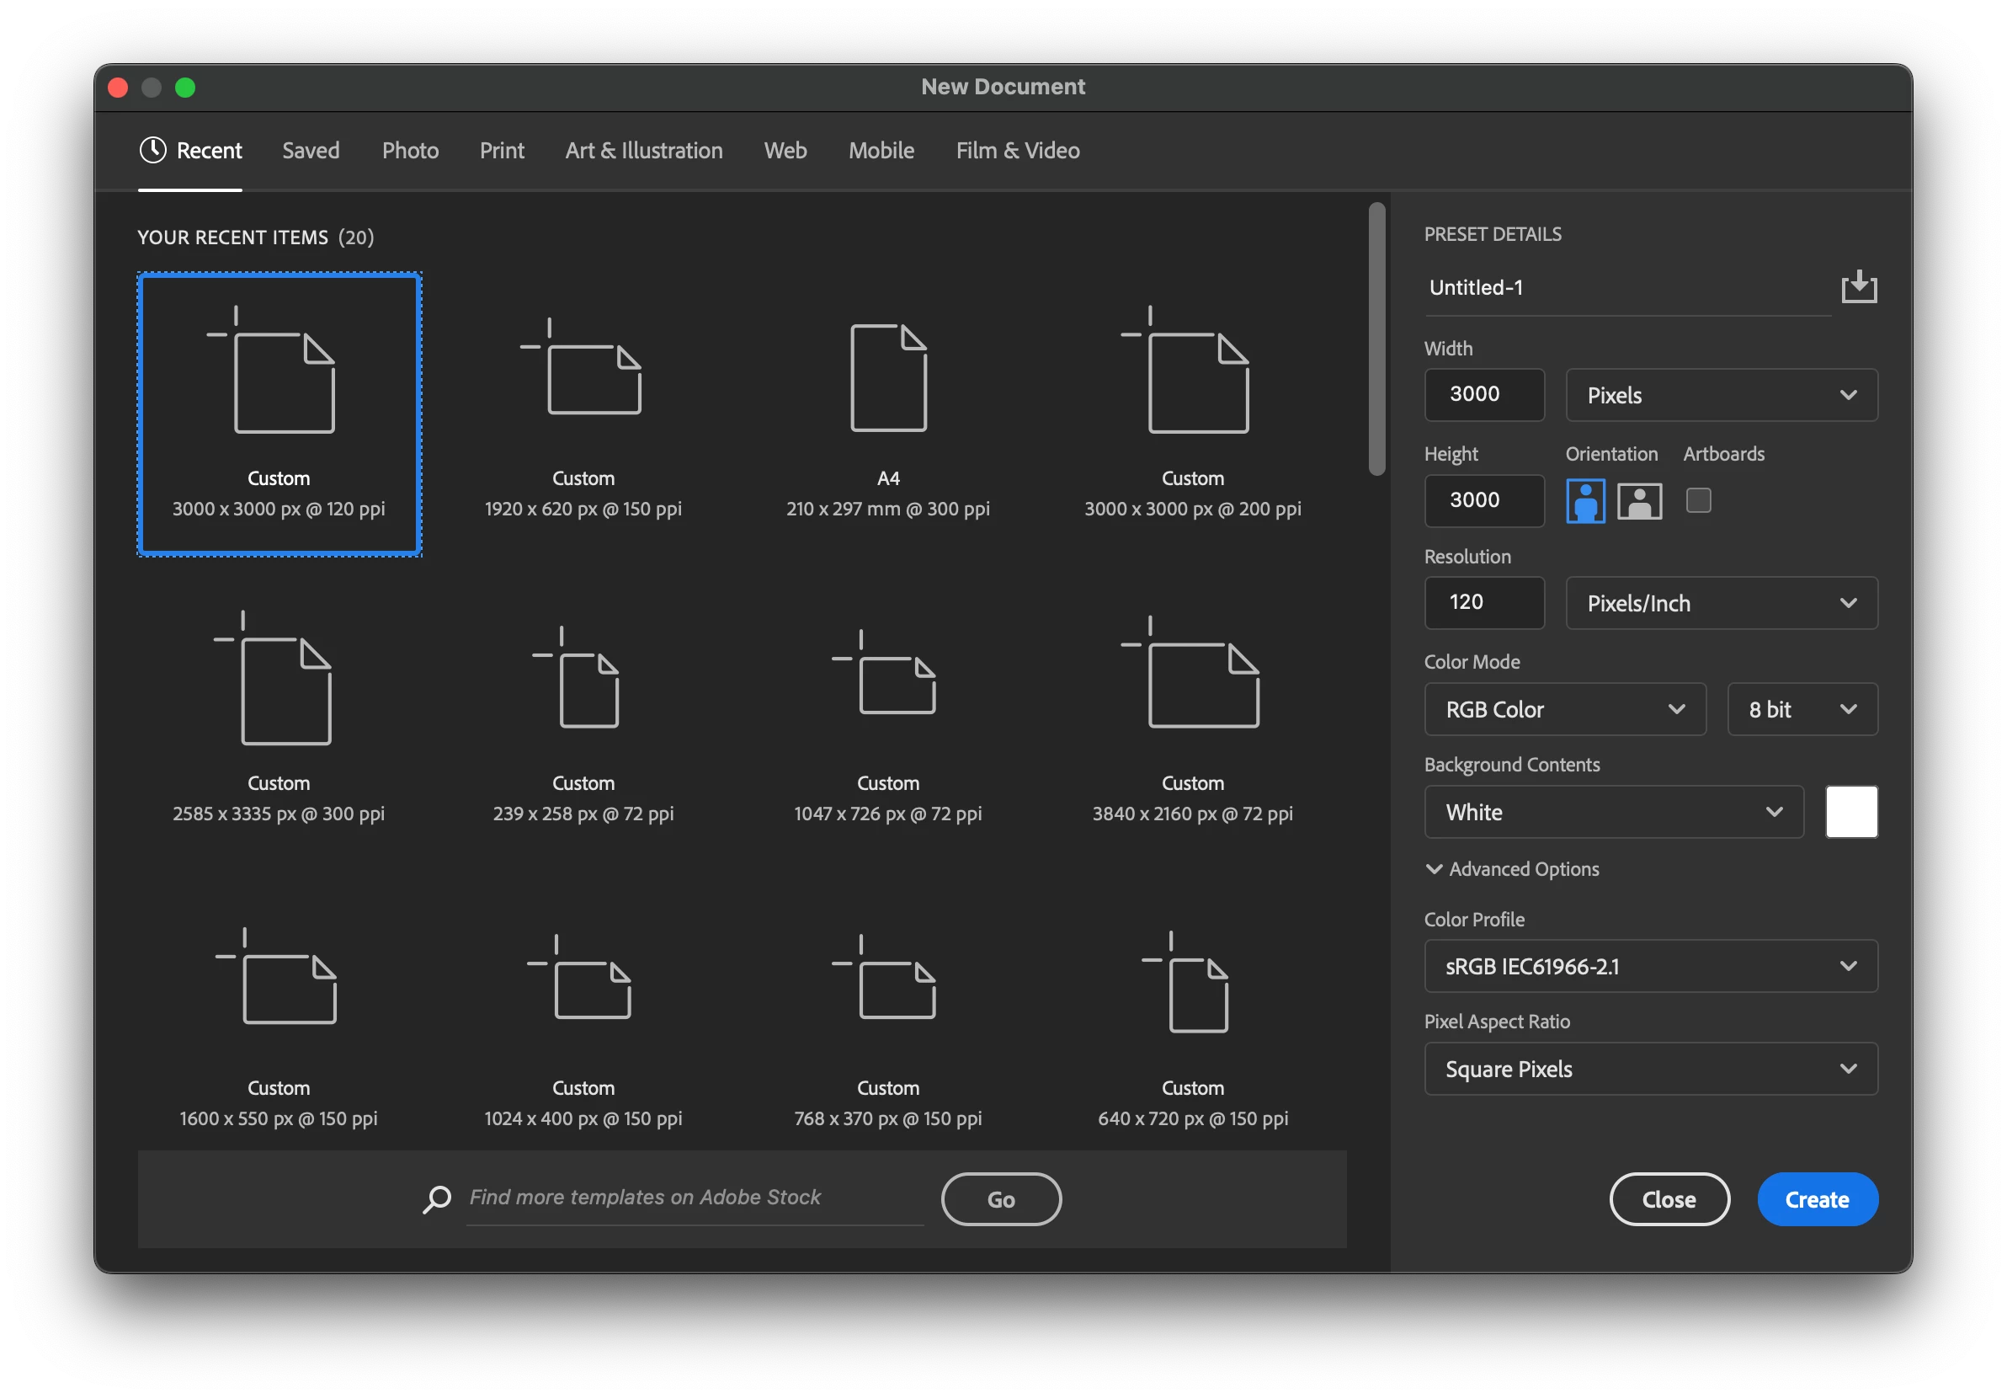Image resolution: width=2007 pixels, height=1398 pixels.
Task: Click the Recent tab clock icon
Action: point(153,151)
